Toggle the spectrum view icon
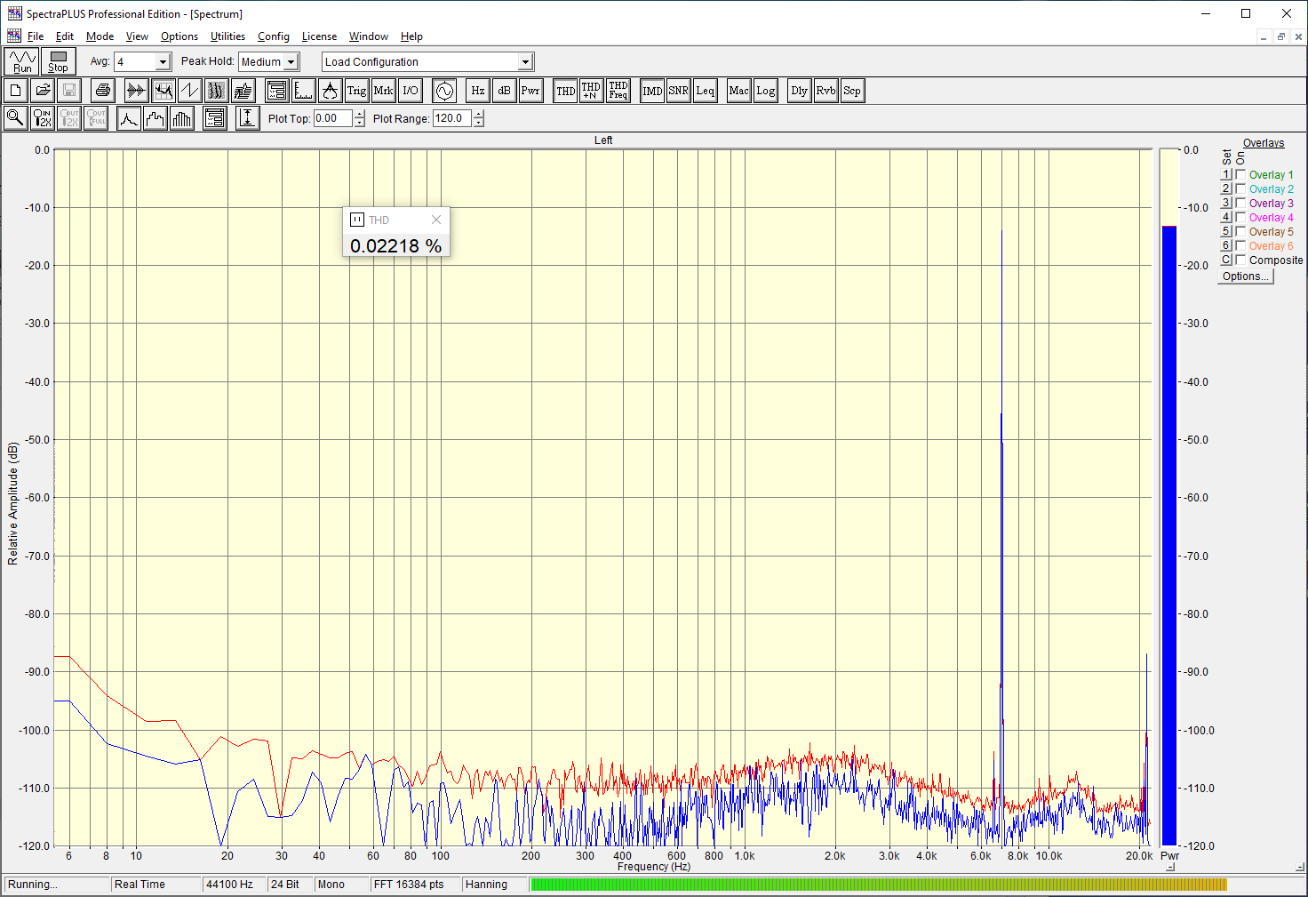 (x=163, y=91)
